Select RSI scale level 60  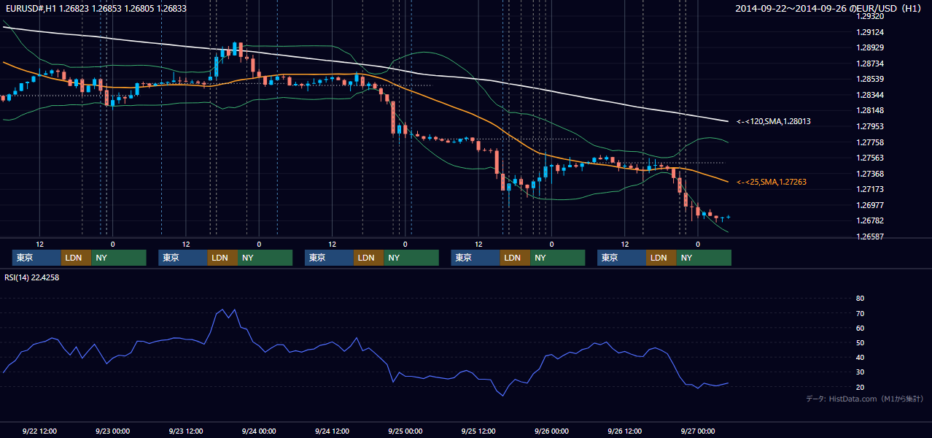coord(860,328)
